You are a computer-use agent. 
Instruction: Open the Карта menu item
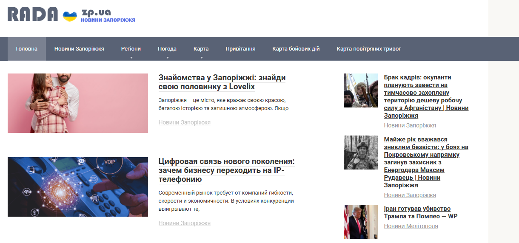(x=201, y=49)
